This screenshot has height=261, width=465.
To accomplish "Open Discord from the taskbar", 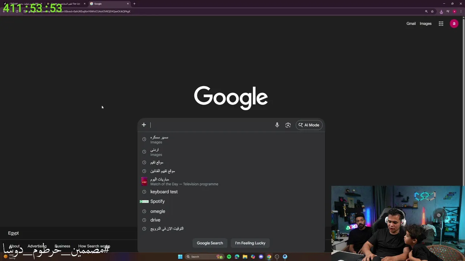I will (x=261, y=257).
